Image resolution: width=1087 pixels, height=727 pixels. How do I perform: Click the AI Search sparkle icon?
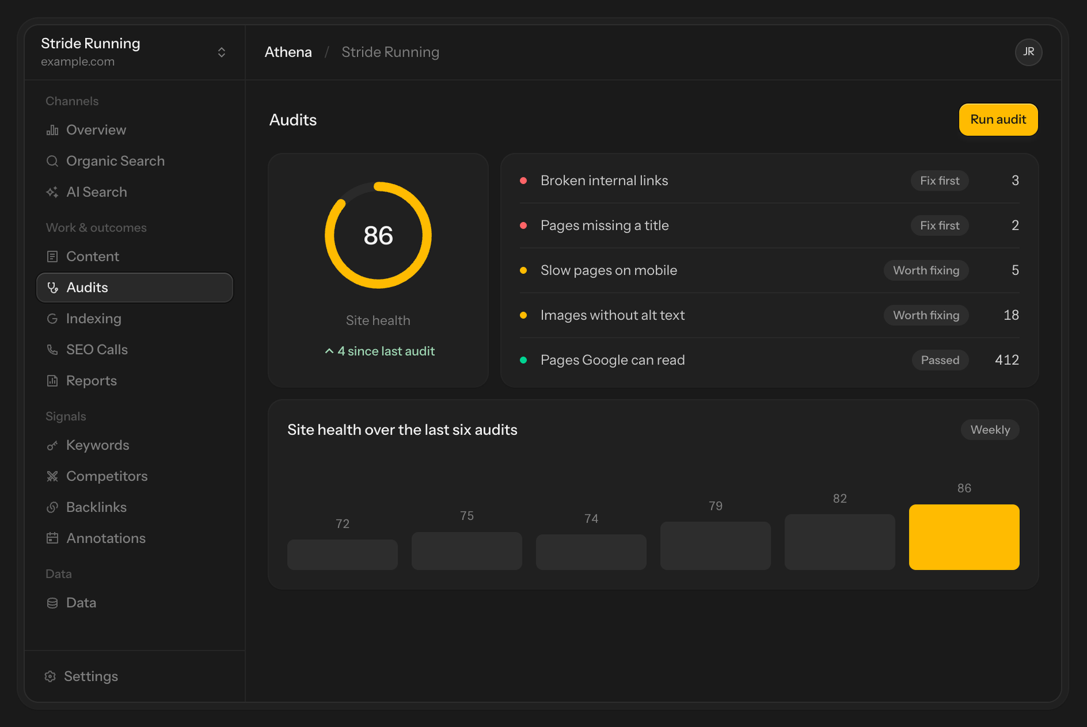point(53,192)
